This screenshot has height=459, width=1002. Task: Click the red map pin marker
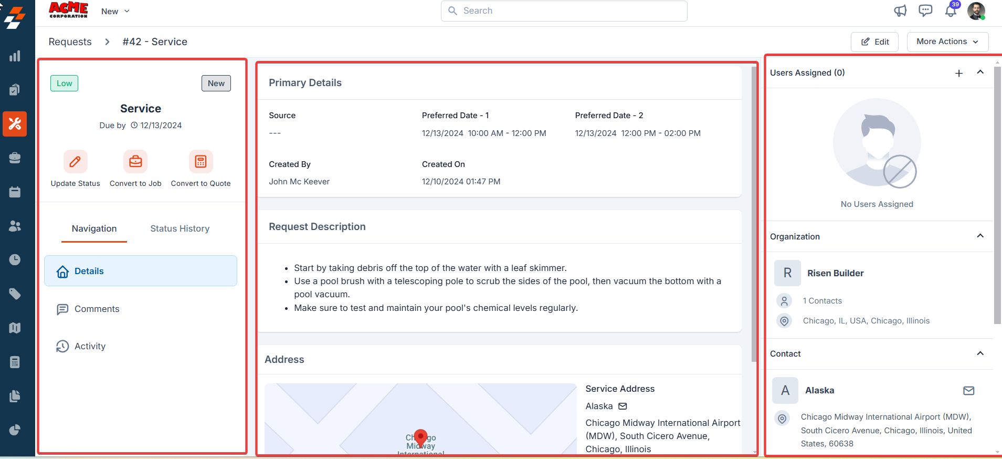(420, 437)
